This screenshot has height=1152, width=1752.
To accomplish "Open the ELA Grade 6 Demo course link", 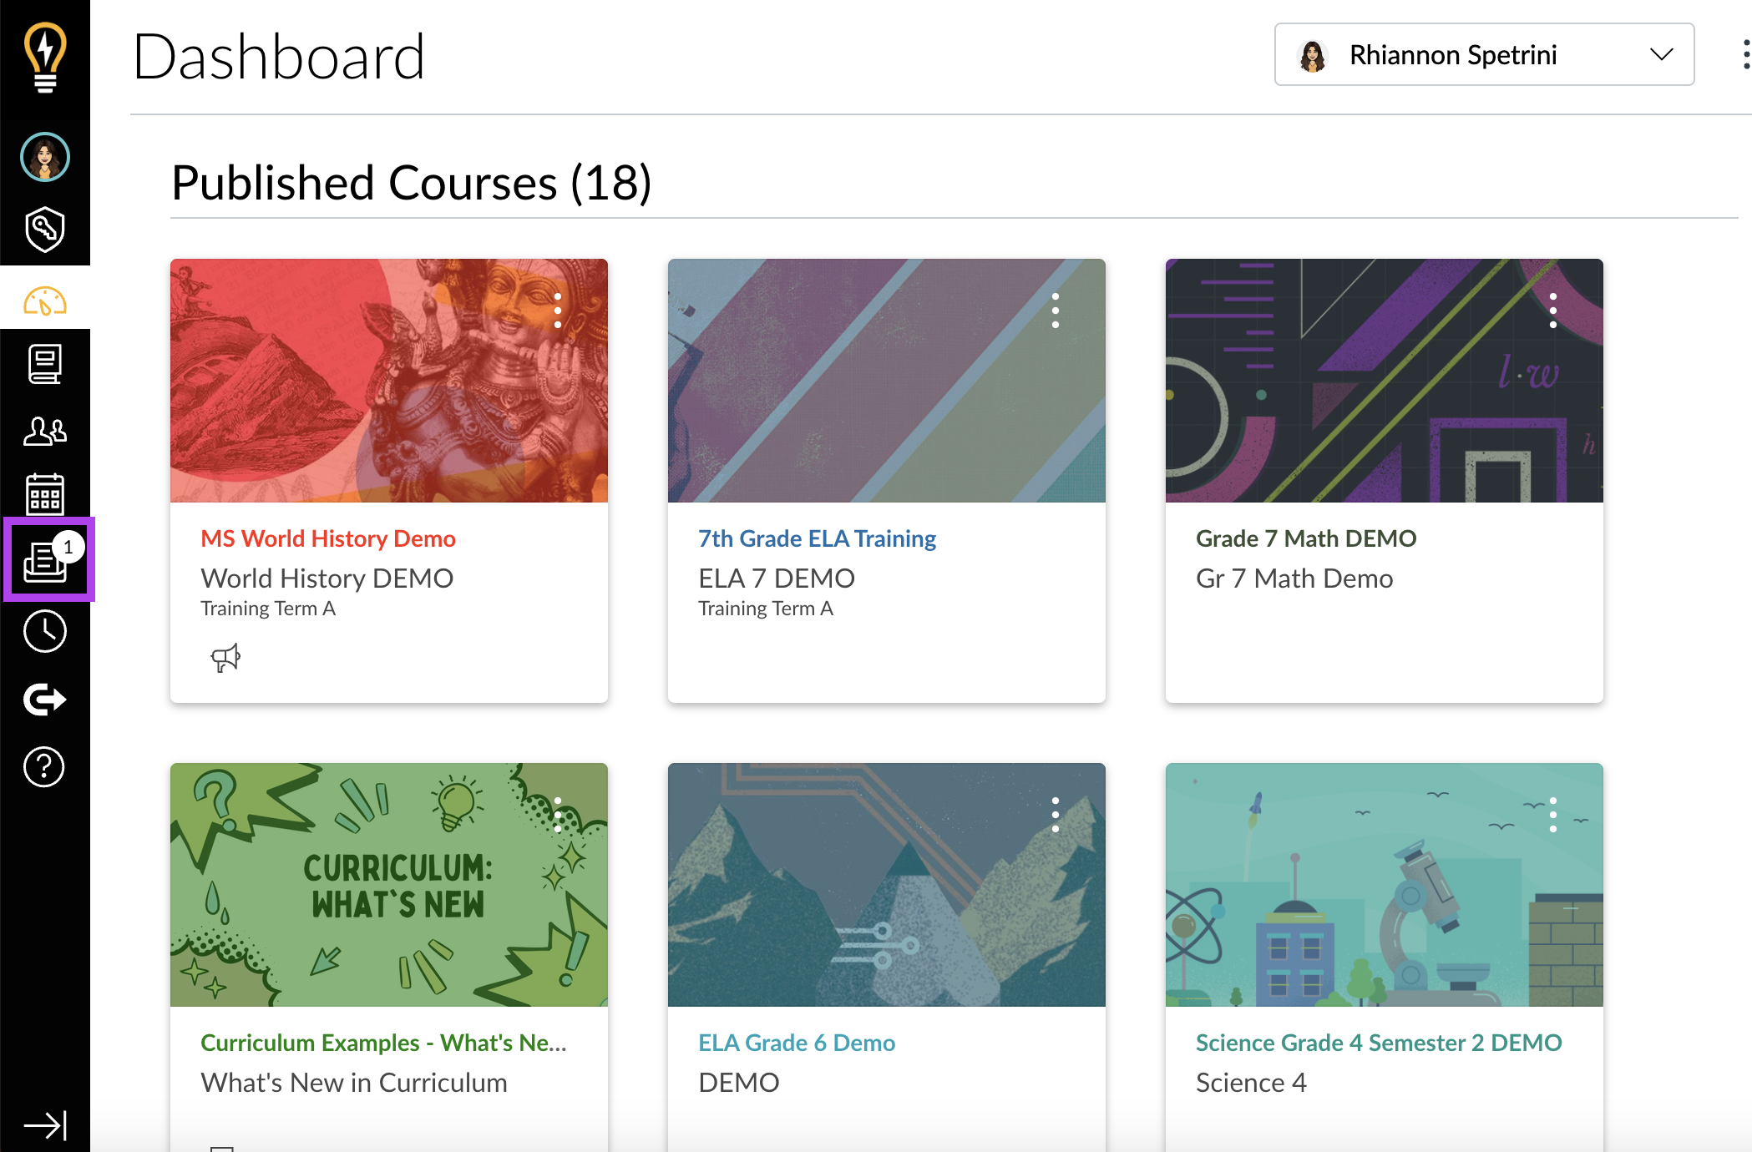I will tap(797, 1043).
